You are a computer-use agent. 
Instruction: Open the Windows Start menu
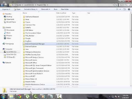(x=3, y=97)
